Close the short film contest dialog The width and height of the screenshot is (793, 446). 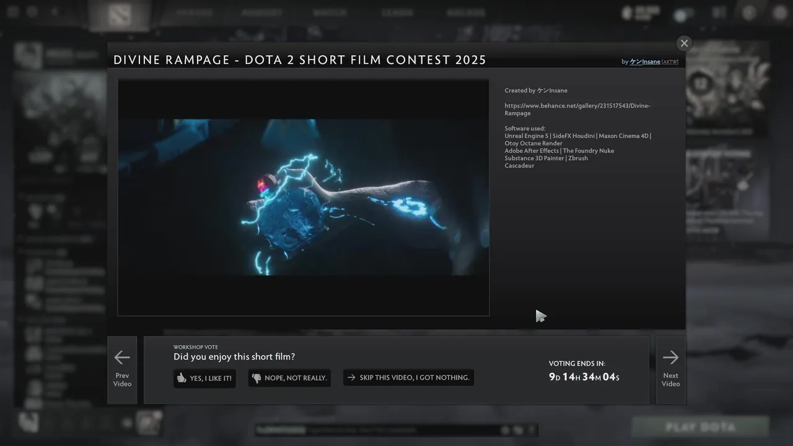684,43
